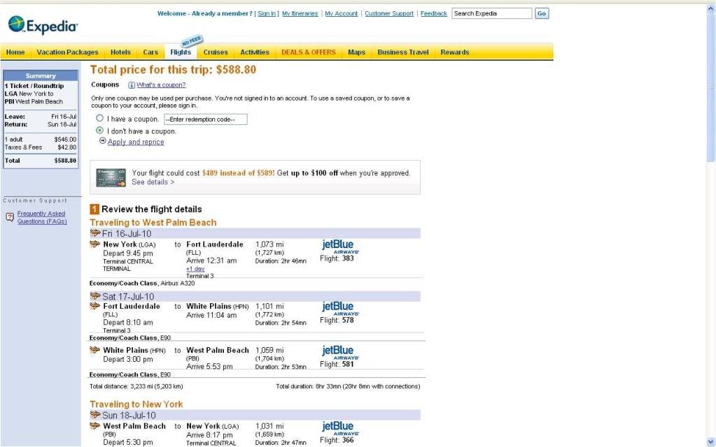The width and height of the screenshot is (716, 447).
Task: Open the Rewards tab
Action: click(455, 52)
